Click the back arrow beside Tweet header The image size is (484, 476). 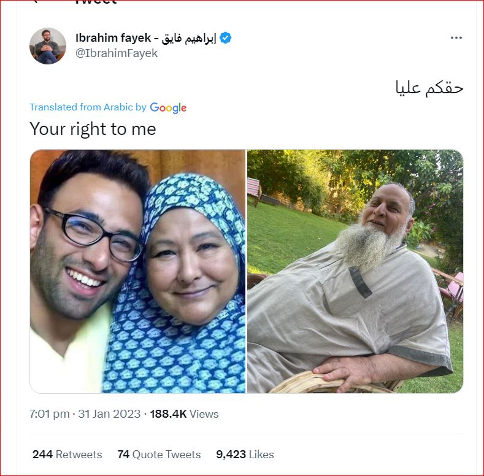(x=35, y=1)
